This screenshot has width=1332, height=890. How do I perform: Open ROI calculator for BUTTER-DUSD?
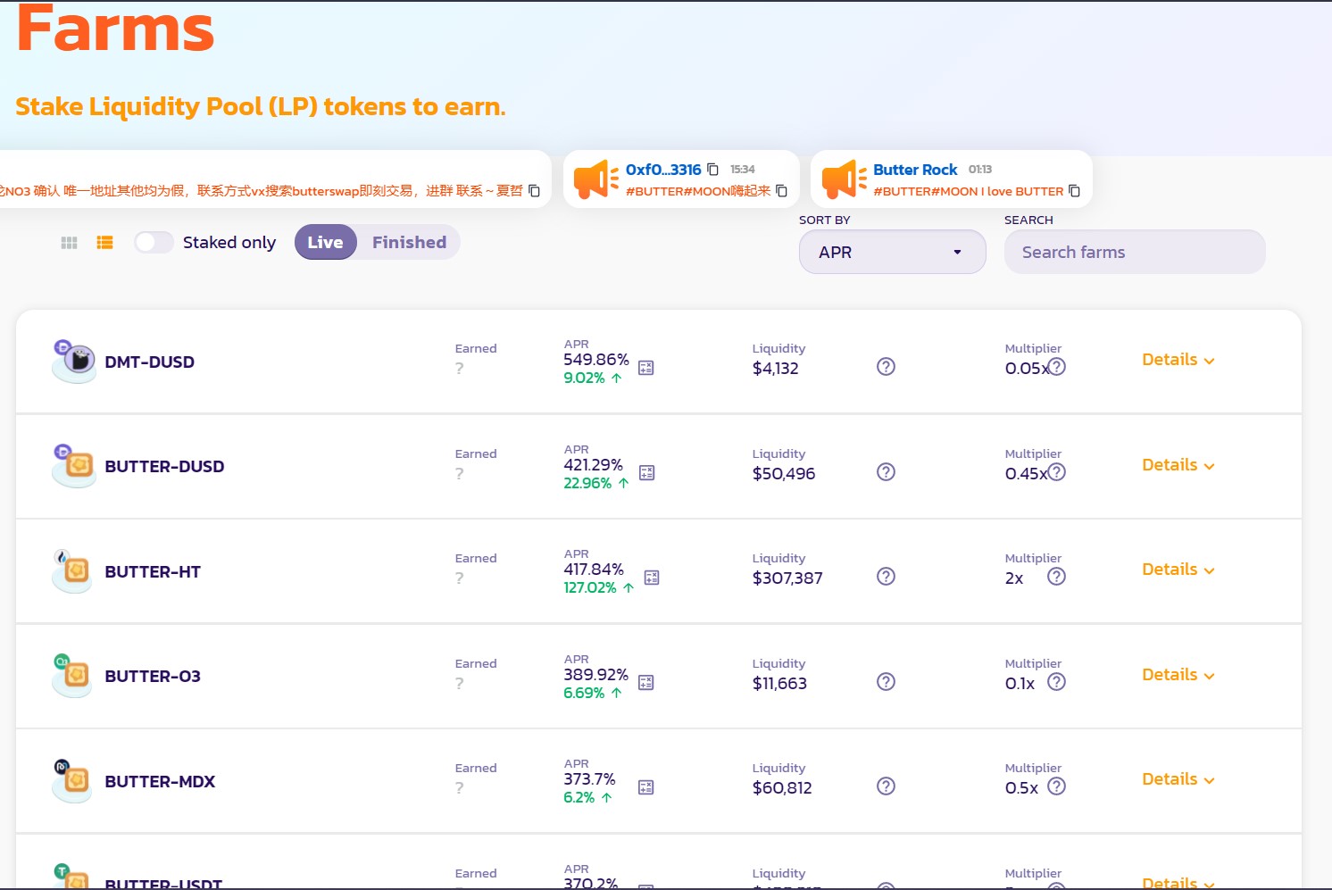tap(647, 473)
